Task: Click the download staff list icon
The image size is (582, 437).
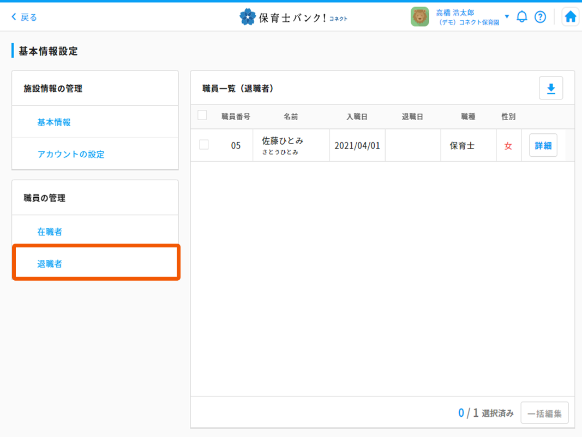Action: click(x=551, y=88)
